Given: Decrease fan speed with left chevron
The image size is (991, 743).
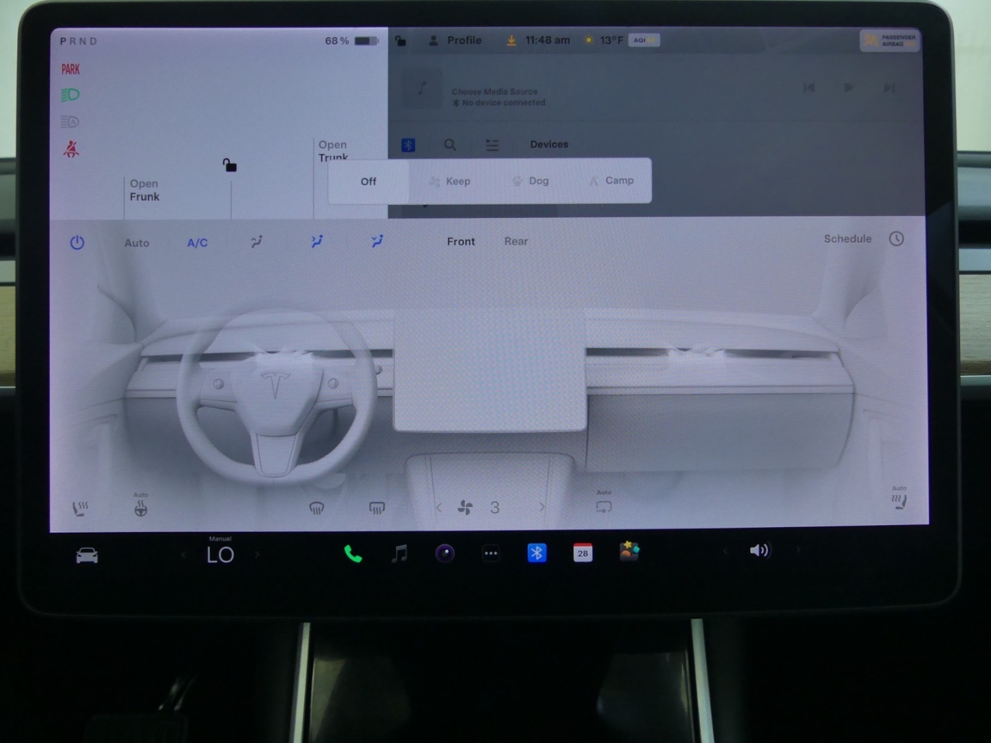Looking at the screenshot, I should coord(439,508).
